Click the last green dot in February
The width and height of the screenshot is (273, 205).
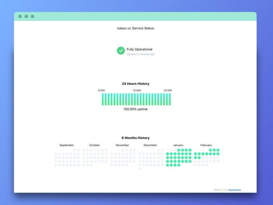coord(199,158)
